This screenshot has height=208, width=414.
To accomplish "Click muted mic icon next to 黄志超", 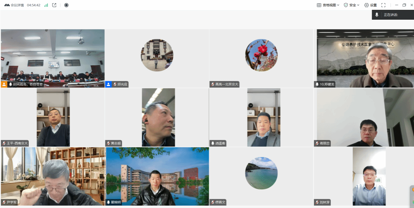I will coord(108,143).
